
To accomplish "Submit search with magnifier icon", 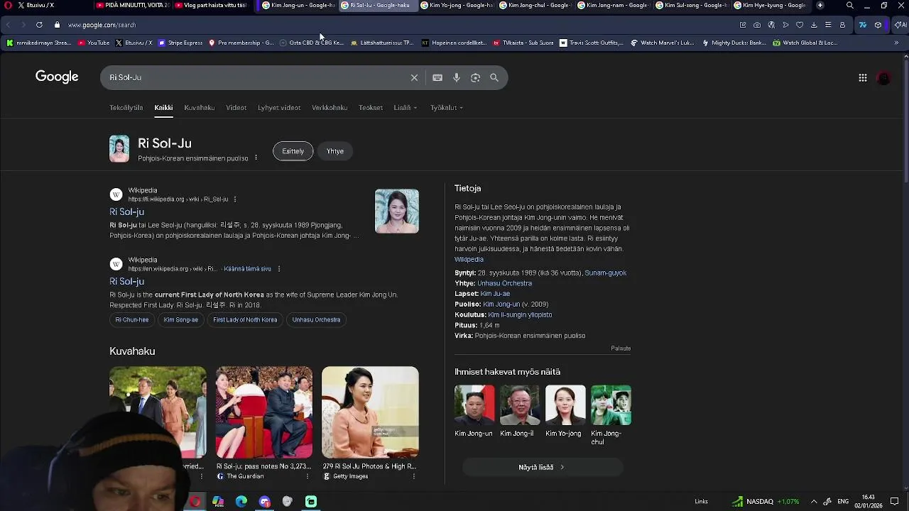I will [494, 77].
